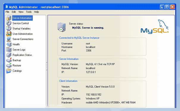This screenshot has height=111, width=180.
Task: Open the Health section
Action: [16, 44]
